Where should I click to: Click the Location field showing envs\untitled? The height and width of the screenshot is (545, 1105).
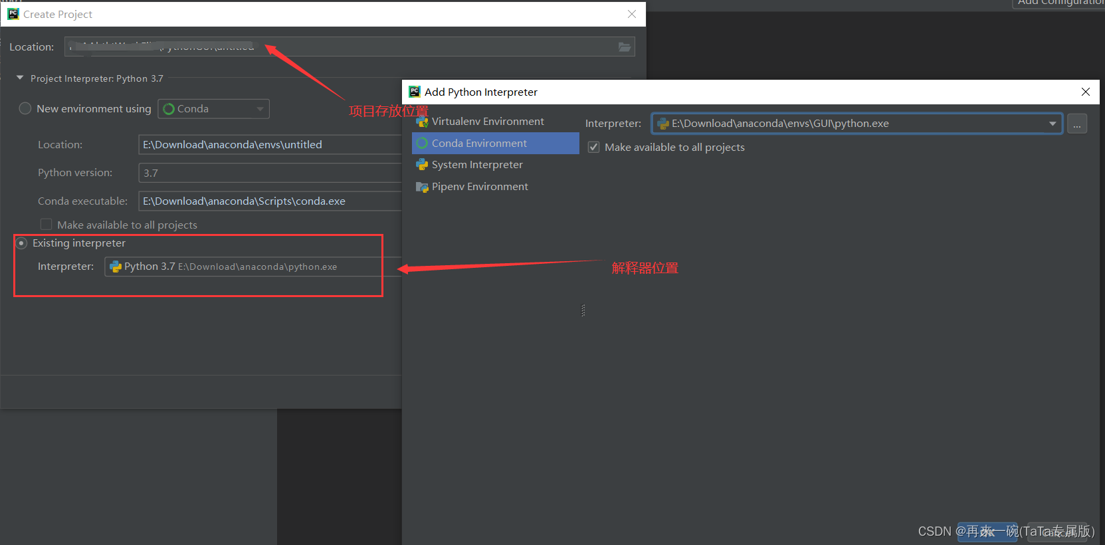click(270, 144)
